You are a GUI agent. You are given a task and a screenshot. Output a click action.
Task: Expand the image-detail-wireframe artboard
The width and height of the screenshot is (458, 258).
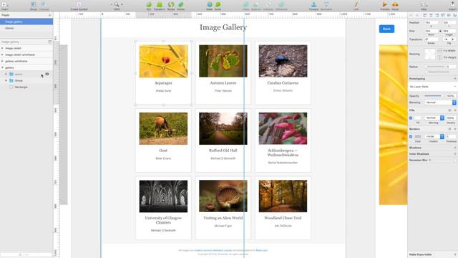pyautogui.click(x=2, y=54)
